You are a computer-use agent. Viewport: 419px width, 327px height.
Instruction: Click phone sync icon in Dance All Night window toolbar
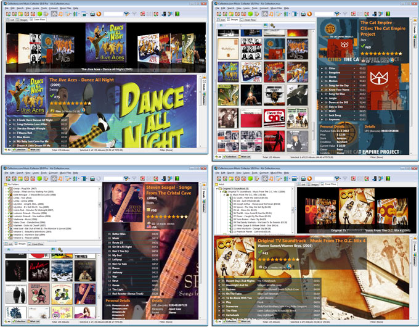click(x=164, y=14)
